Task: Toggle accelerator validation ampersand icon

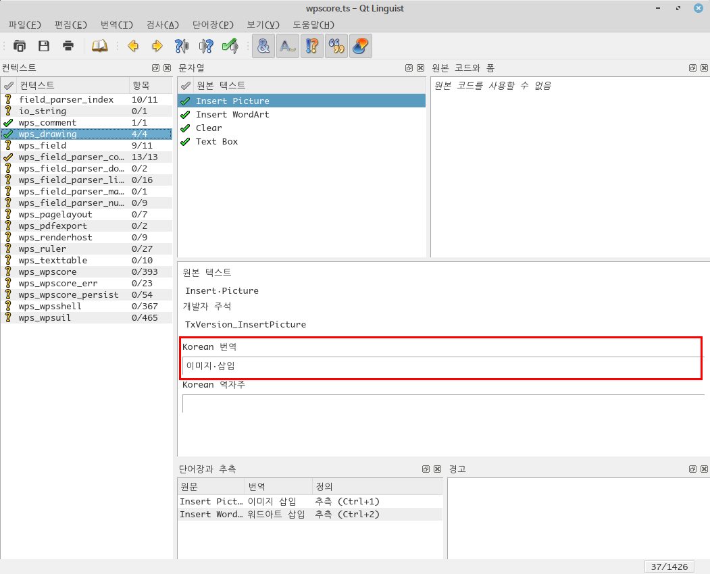Action: tap(263, 46)
